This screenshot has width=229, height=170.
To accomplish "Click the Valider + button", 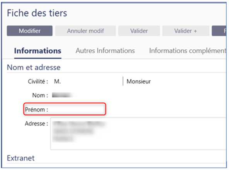I will [x=186, y=31].
